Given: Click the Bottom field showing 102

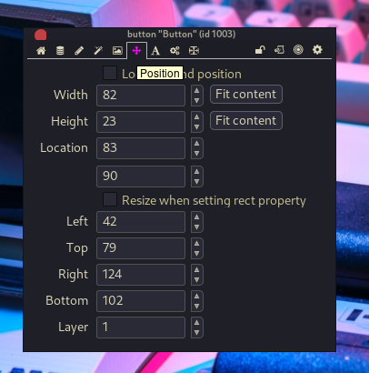Looking at the screenshot, I should coord(141,301).
